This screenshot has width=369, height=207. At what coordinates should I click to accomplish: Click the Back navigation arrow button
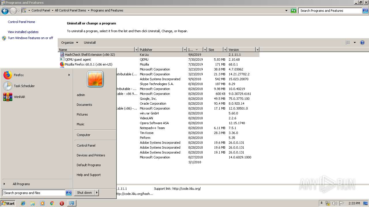5,11
